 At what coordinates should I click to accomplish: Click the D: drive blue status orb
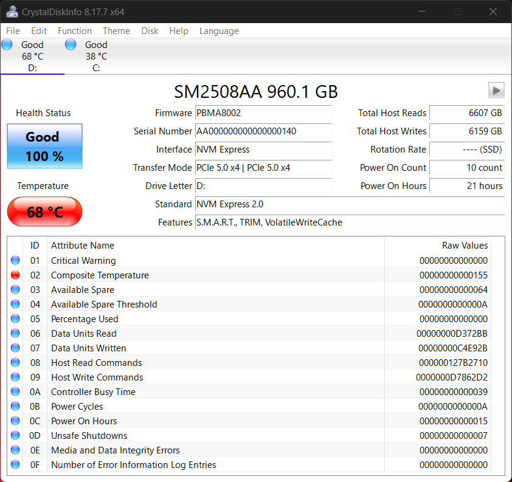tap(7, 44)
